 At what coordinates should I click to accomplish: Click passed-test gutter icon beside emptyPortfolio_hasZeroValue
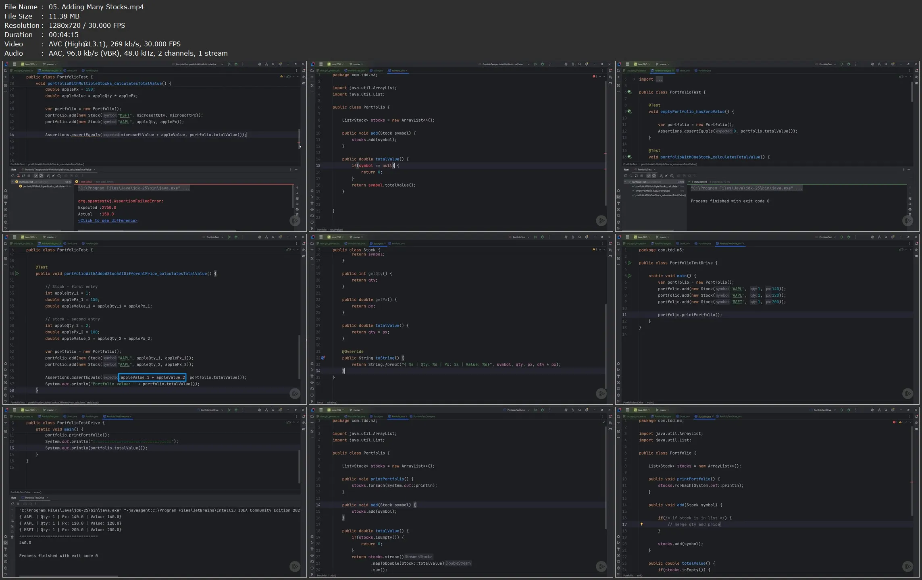(x=629, y=112)
